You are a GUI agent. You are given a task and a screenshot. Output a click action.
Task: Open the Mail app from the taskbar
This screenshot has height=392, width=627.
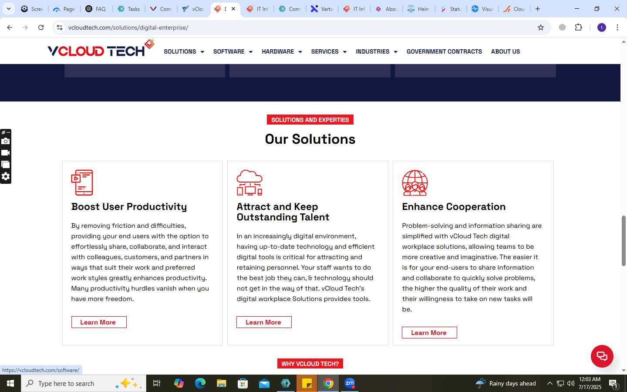(264, 383)
